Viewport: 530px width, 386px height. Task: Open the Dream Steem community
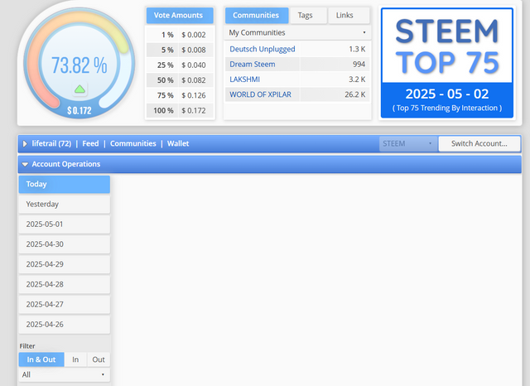coord(252,65)
